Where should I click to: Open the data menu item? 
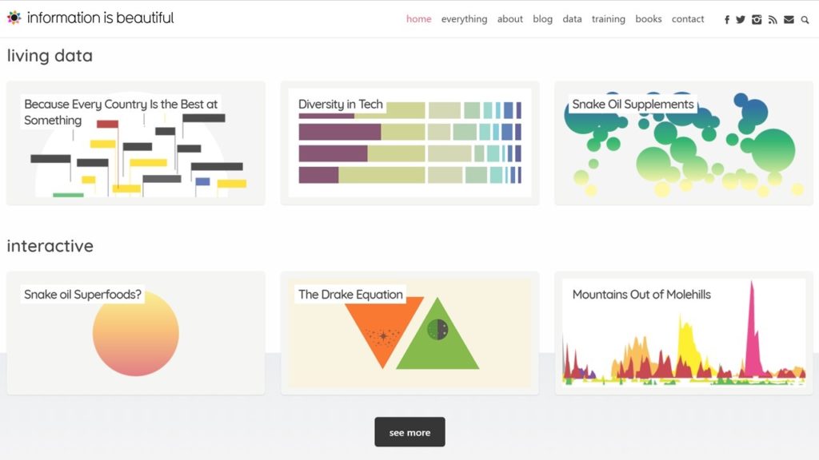click(x=572, y=19)
